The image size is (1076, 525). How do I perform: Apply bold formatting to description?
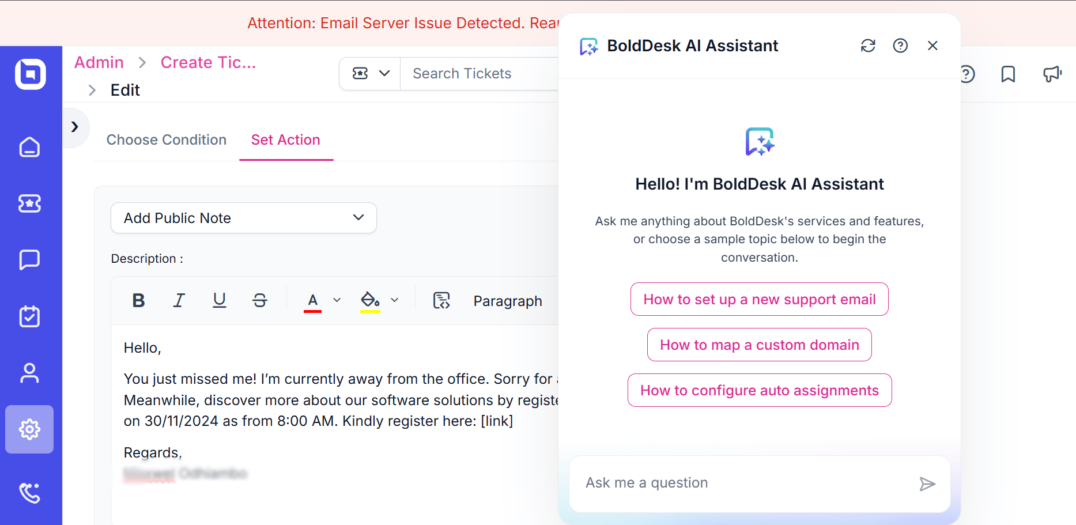(138, 300)
